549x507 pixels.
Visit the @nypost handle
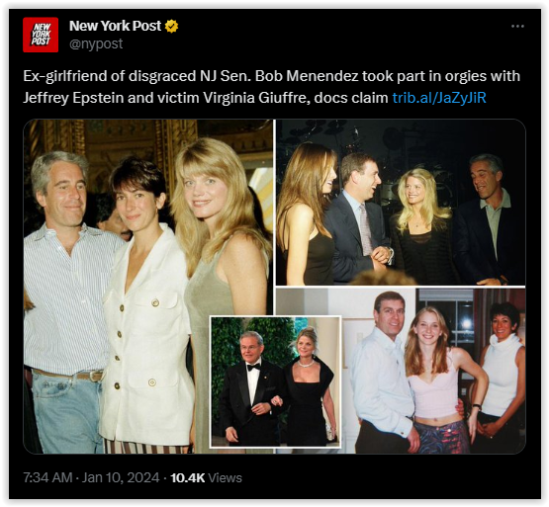coord(96,43)
